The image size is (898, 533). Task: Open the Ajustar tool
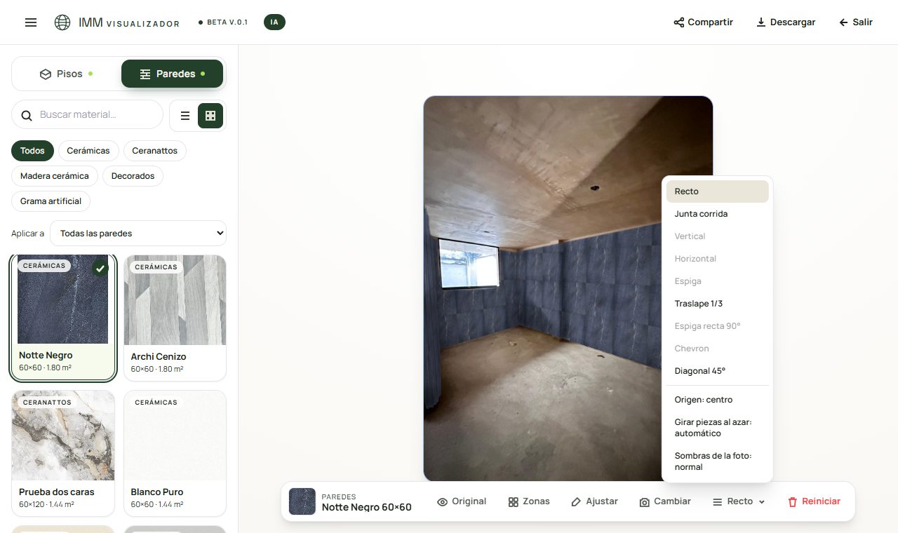(x=594, y=501)
